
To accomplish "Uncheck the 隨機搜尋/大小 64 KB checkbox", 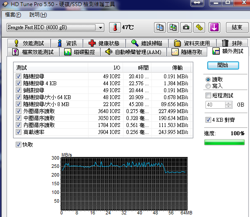I will tap(18, 97).
